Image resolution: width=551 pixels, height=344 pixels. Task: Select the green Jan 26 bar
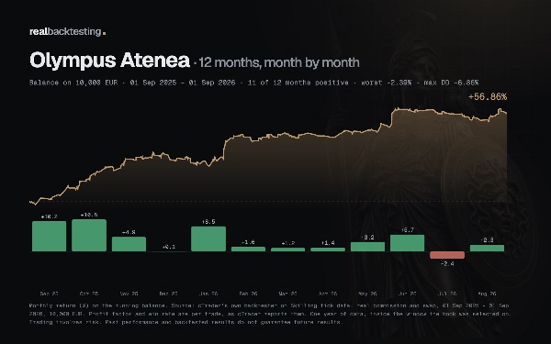(208, 239)
